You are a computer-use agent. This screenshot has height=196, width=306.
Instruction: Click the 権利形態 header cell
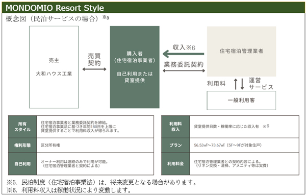[22, 145]
